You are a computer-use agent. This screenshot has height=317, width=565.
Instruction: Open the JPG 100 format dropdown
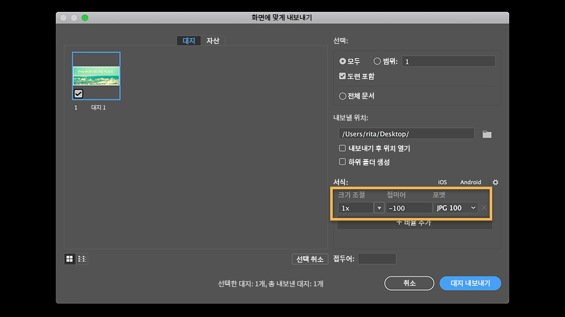[456, 208]
